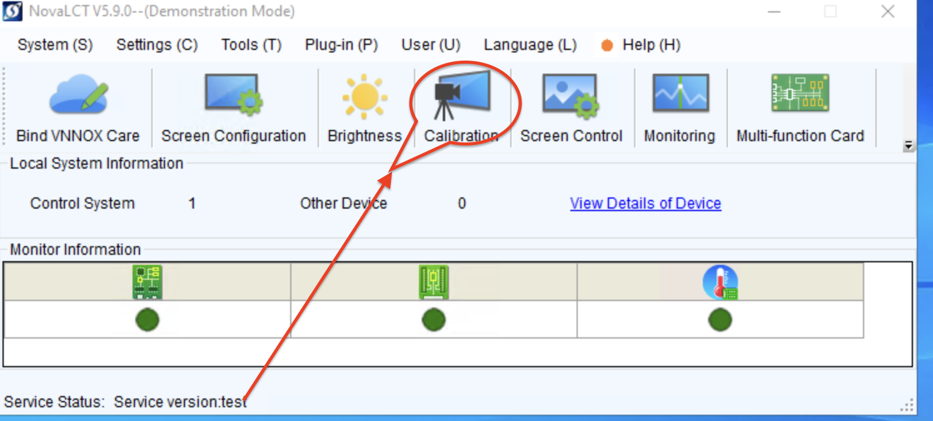The height and width of the screenshot is (421, 933).
Task: Open Screen Configuration
Action: click(233, 108)
